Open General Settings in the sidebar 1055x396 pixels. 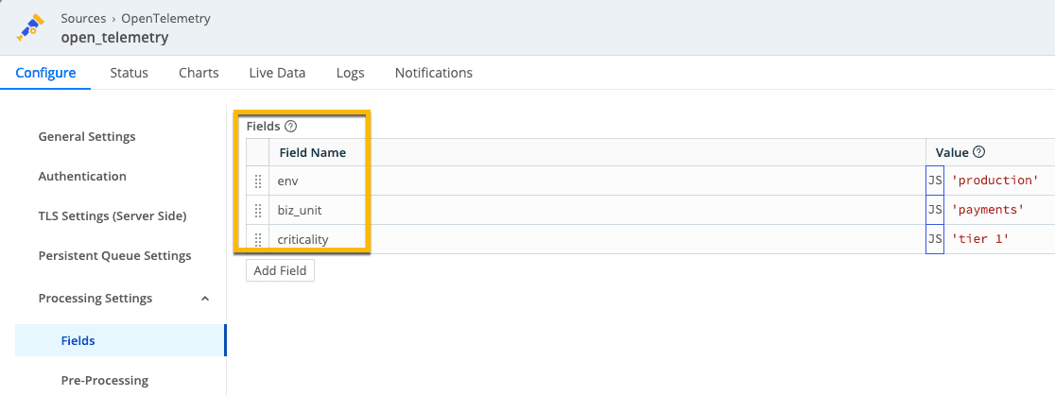coord(87,137)
